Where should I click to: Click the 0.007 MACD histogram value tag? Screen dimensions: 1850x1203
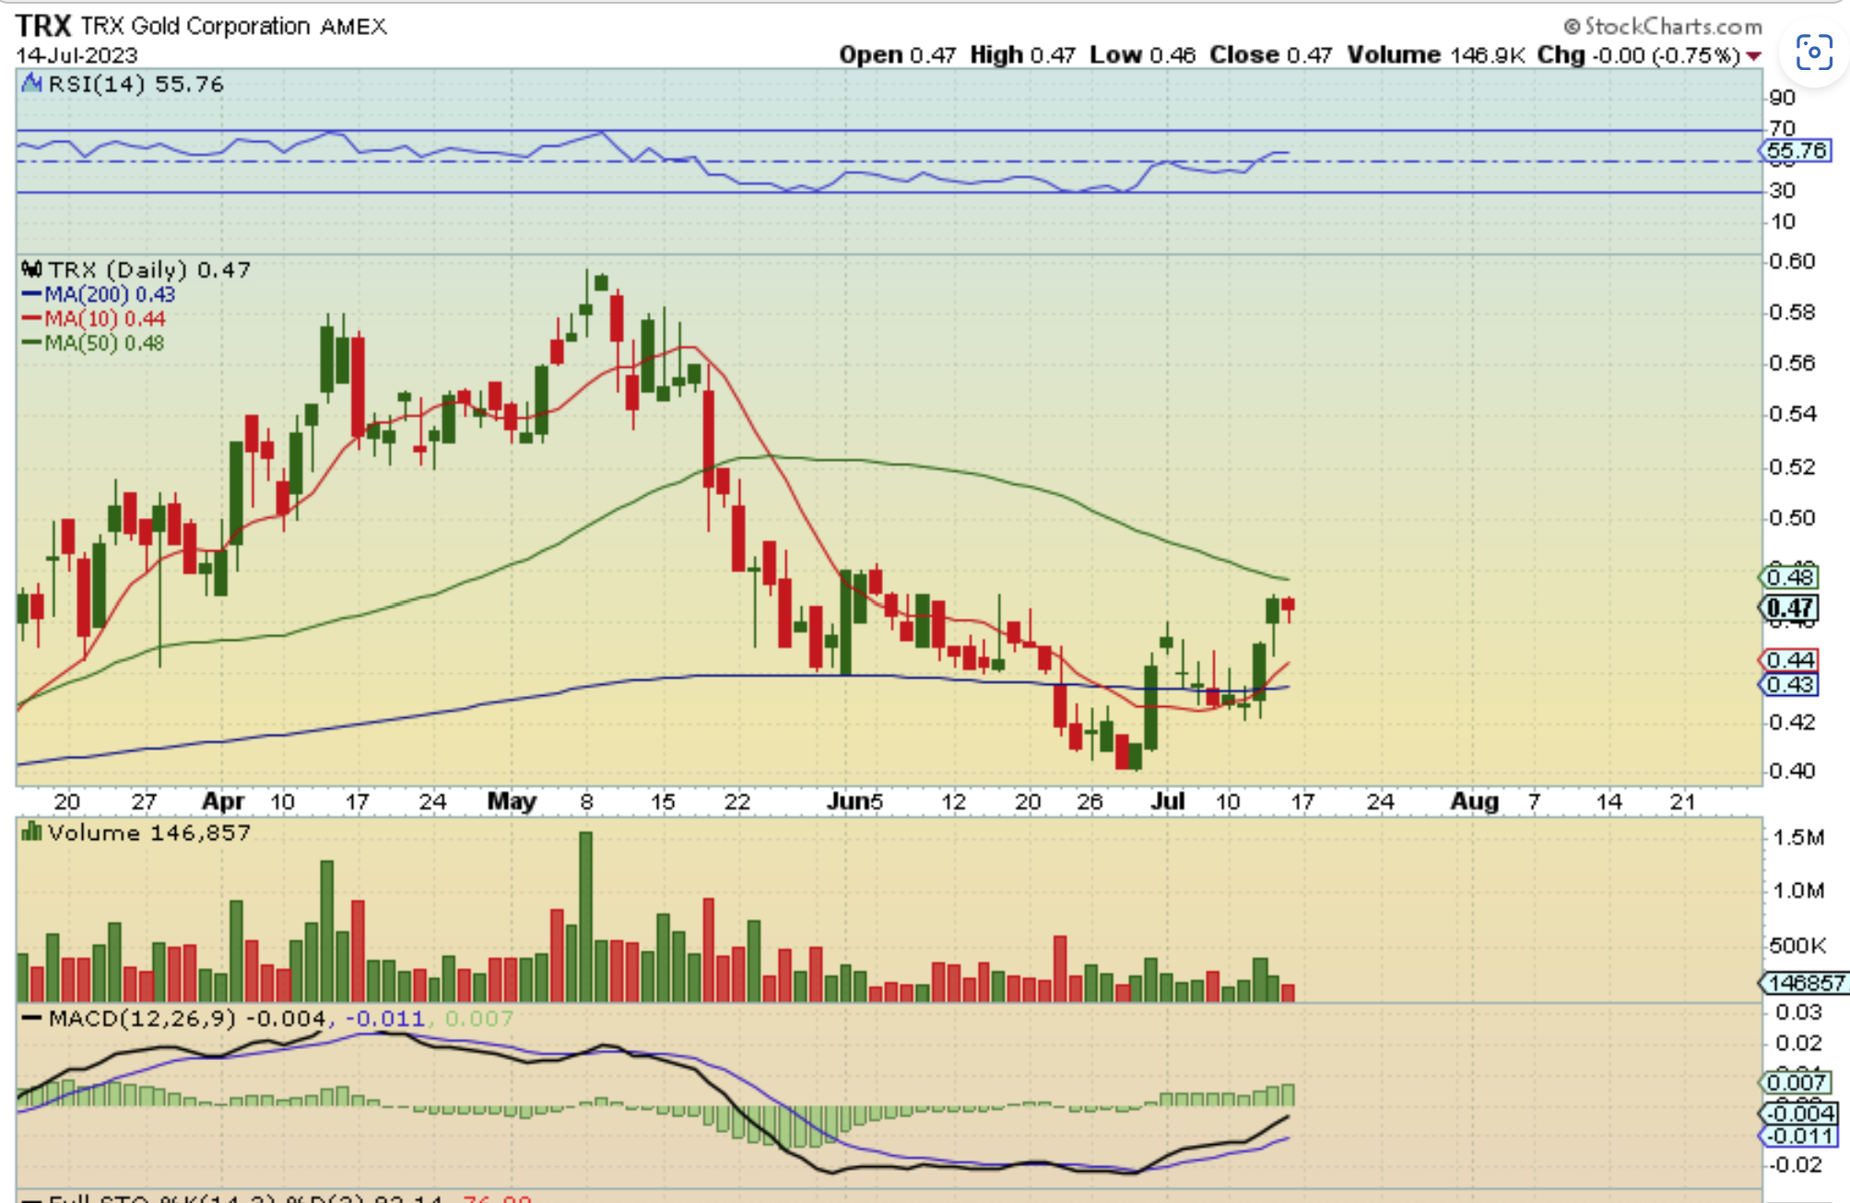(x=1797, y=1082)
